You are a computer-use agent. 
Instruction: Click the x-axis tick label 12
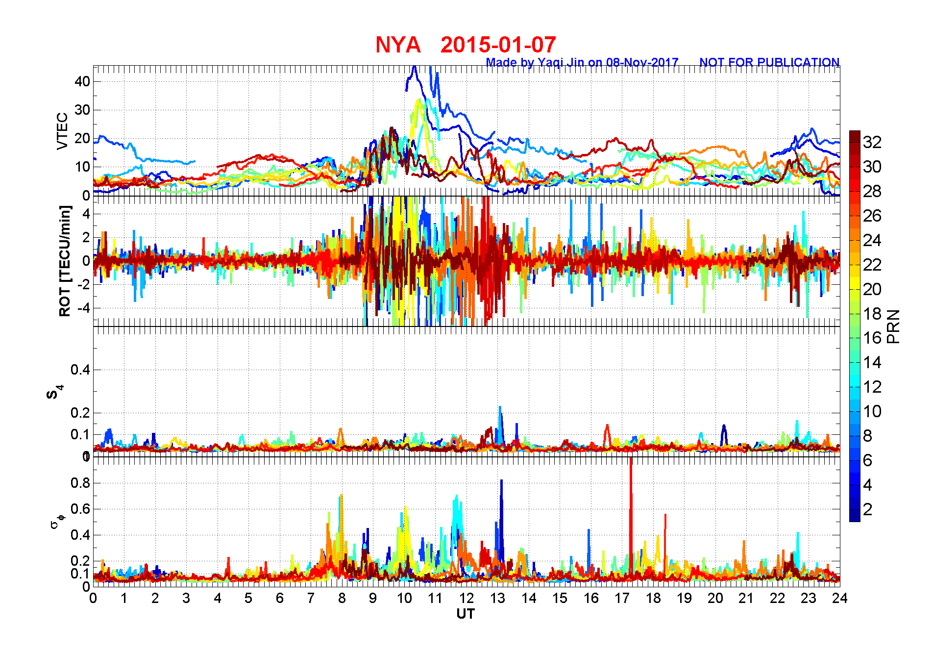pyautogui.click(x=466, y=598)
